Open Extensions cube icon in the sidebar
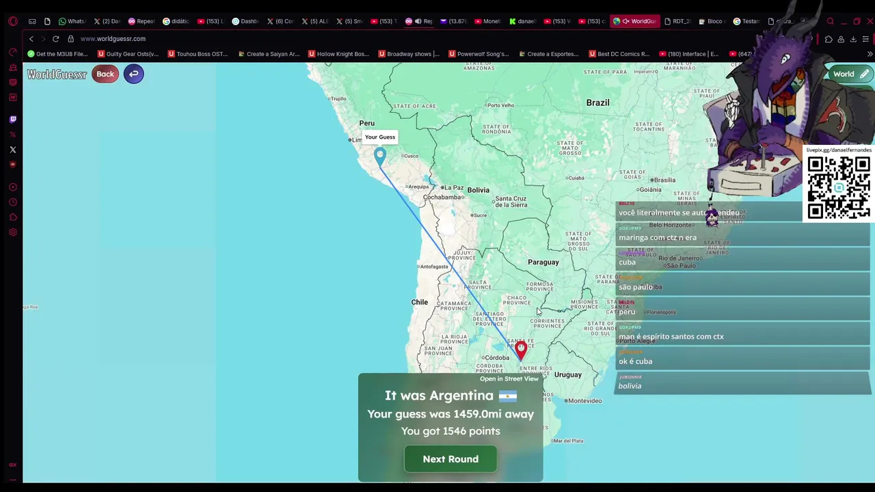875x492 pixels. tap(12, 217)
